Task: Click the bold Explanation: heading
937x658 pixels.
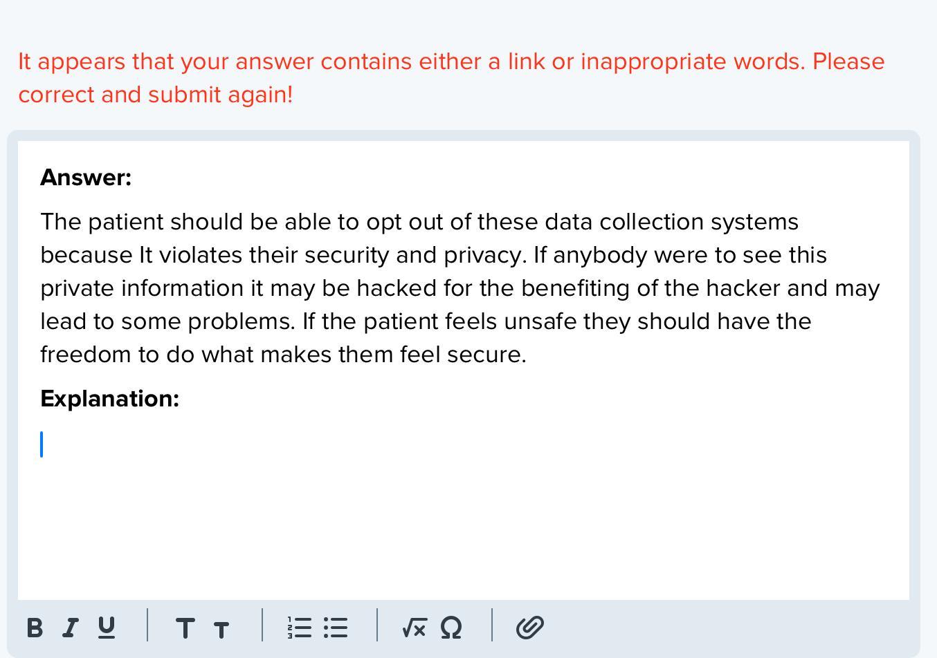Action: pyautogui.click(x=109, y=399)
